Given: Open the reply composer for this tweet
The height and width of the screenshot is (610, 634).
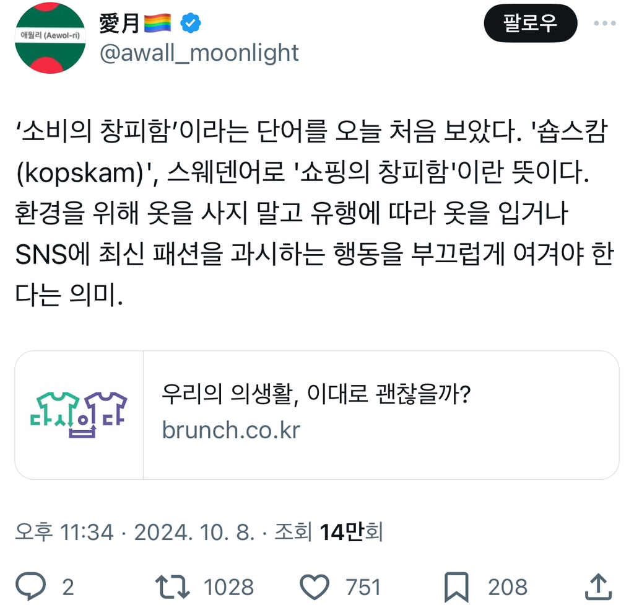Looking at the screenshot, I should [x=31, y=586].
